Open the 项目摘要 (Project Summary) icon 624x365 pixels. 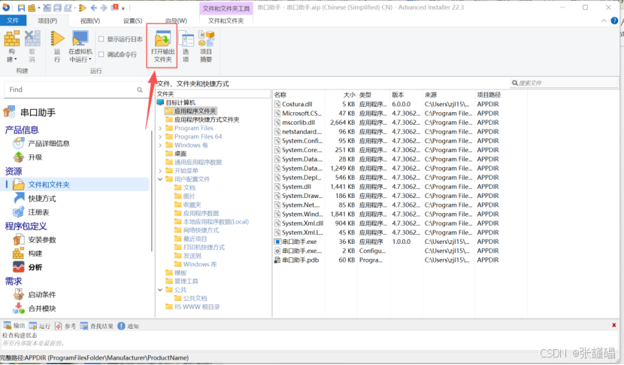[x=206, y=47]
